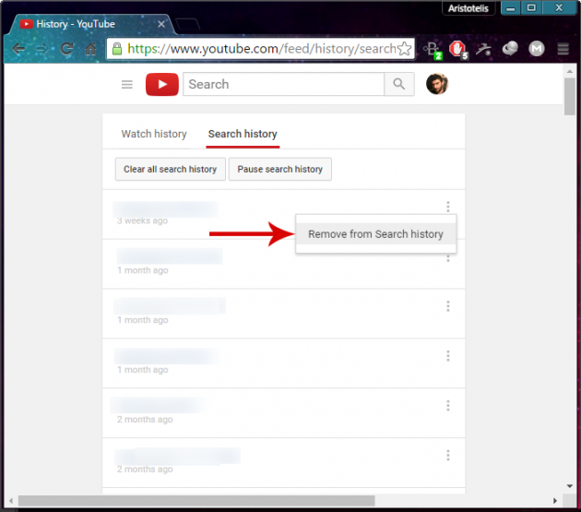
Task: Switch to the Watch history tab
Action: (154, 134)
